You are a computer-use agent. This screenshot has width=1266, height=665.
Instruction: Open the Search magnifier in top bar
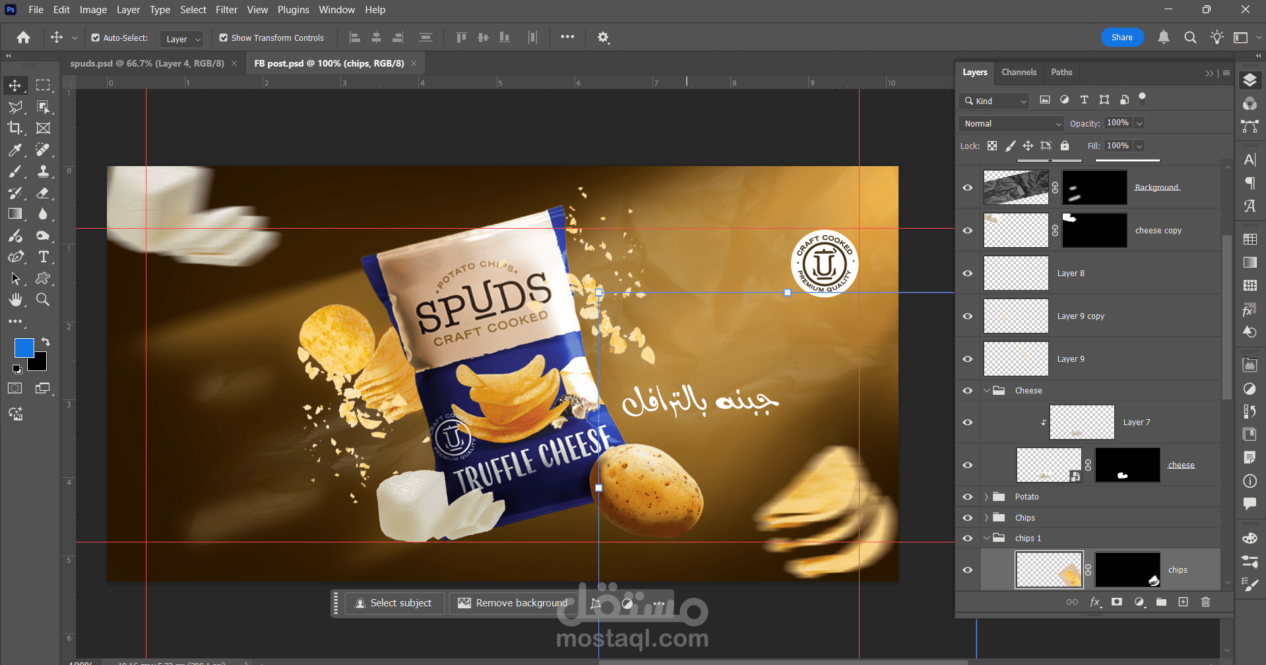click(1190, 38)
